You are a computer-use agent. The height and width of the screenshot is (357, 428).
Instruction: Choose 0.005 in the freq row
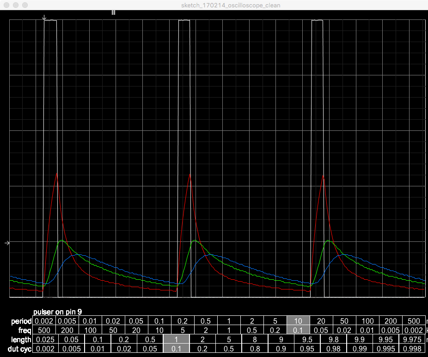pos(391,330)
